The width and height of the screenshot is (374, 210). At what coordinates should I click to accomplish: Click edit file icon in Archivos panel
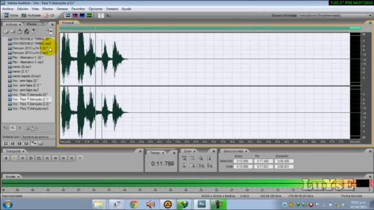(27, 32)
